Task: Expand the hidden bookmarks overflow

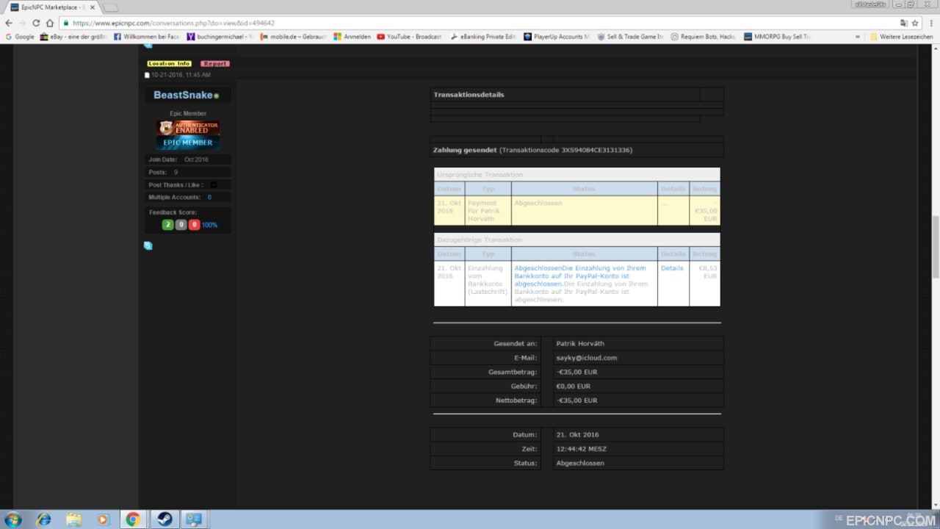Action: (858, 36)
